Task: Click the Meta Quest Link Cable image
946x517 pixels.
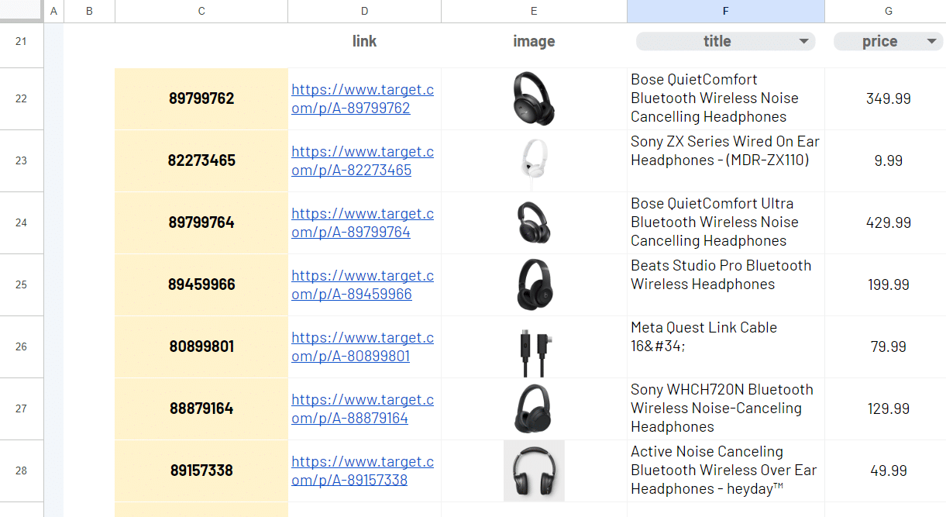Action: pyautogui.click(x=534, y=346)
